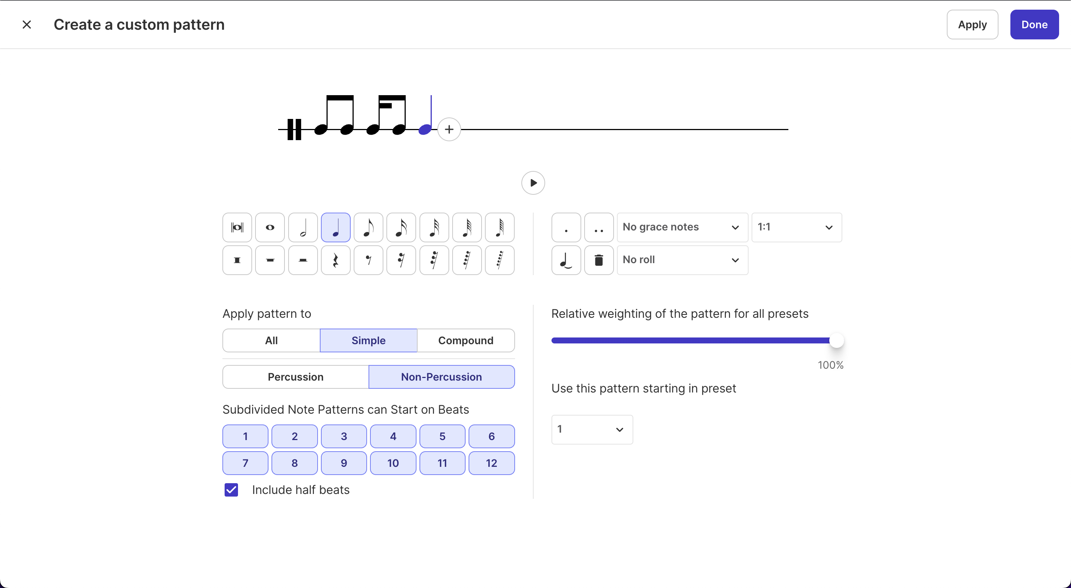Expand the No roll dropdown
Image resolution: width=1071 pixels, height=588 pixels.
(682, 260)
